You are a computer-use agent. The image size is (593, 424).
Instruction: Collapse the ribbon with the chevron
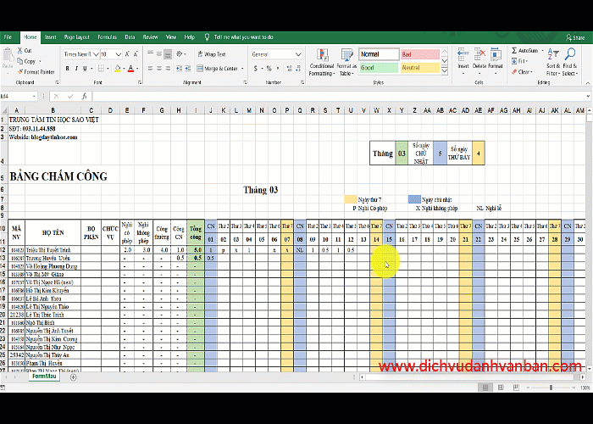pyautogui.click(x=588, y=82)
